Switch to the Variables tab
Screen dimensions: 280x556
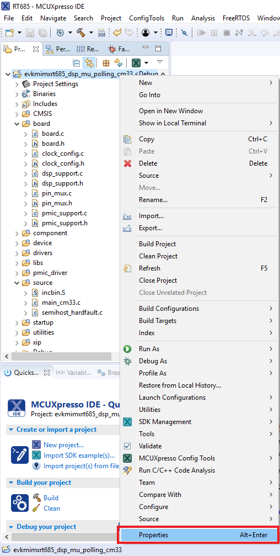click(x=74, y=373)
